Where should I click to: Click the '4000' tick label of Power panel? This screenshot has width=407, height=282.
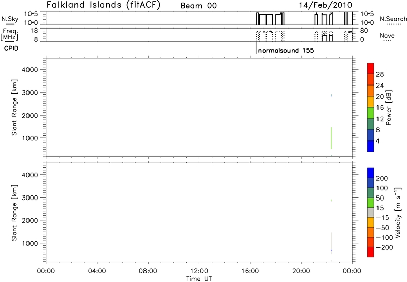coord(30,70)
